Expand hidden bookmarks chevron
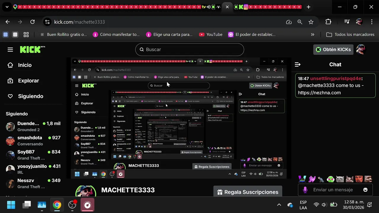This screenshot has height=213, width=379. coord(312,35)
